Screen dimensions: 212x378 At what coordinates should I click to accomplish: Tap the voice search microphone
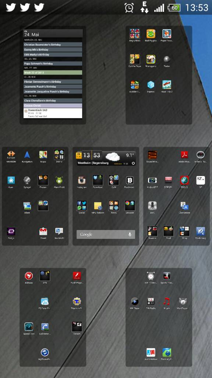[130, 234]
